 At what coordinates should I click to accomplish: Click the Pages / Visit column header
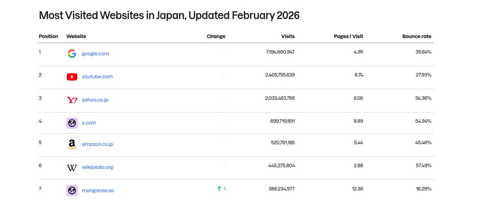348,36
